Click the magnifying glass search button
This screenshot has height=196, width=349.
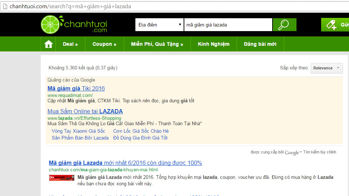tap(284, 25)
